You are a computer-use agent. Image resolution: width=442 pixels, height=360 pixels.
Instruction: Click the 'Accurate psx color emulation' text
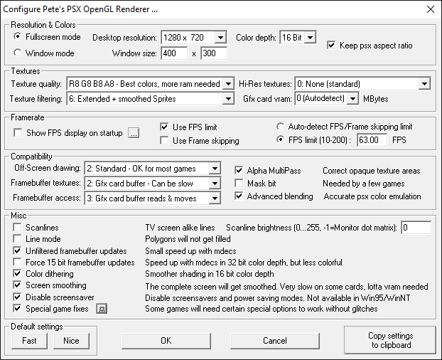[372, 196]
